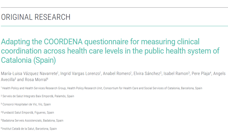Screen dimensions: 228x135
Task: Click the word Catalonia (Spain) in the title
Action: coord(28,60)
